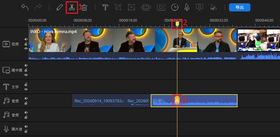Image resolution: width=280 pixels, height=137 pixels.
Task: Mute the first 音频 track speaker
Action: [26, 98]
